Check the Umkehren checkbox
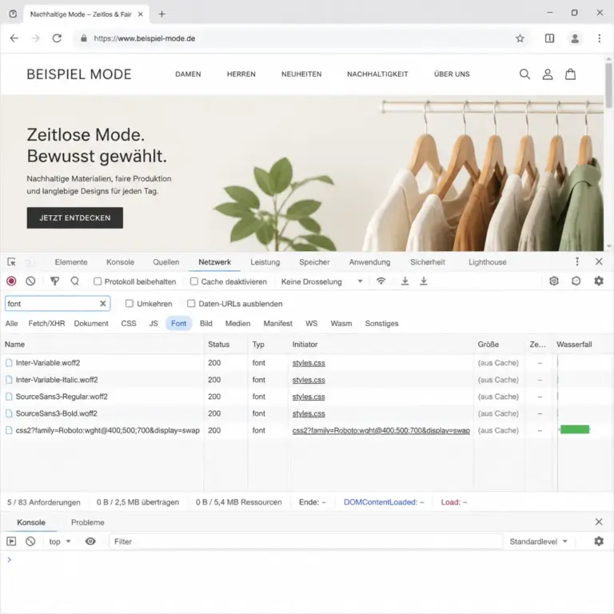The height and width of the screenshot is (614, 614). [x=130, y=304]
